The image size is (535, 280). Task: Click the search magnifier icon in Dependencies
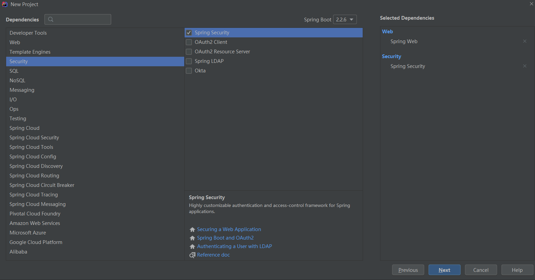tap(51, 19)
